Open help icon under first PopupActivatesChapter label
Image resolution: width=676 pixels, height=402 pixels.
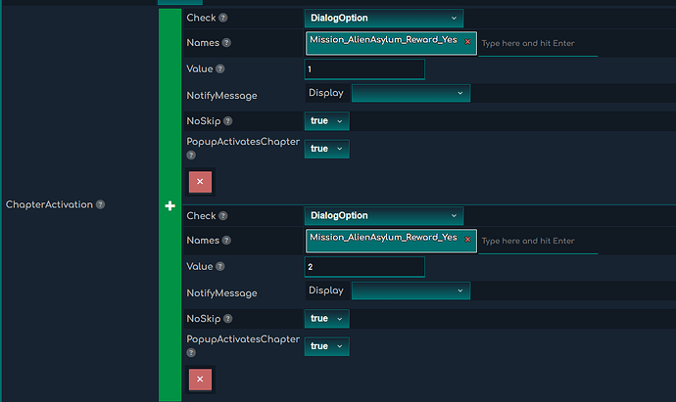click(x=191, y=155)
